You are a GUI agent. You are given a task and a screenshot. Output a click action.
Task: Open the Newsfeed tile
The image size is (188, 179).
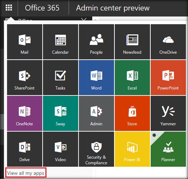point(132,42)
